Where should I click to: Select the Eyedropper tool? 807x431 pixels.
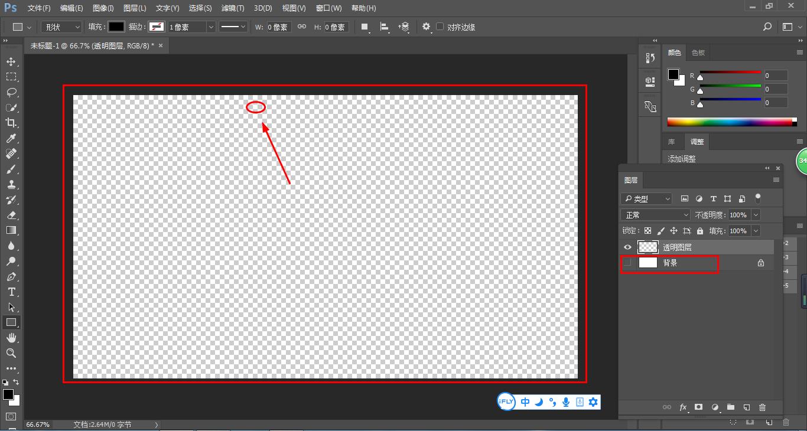tap(11, 138)
